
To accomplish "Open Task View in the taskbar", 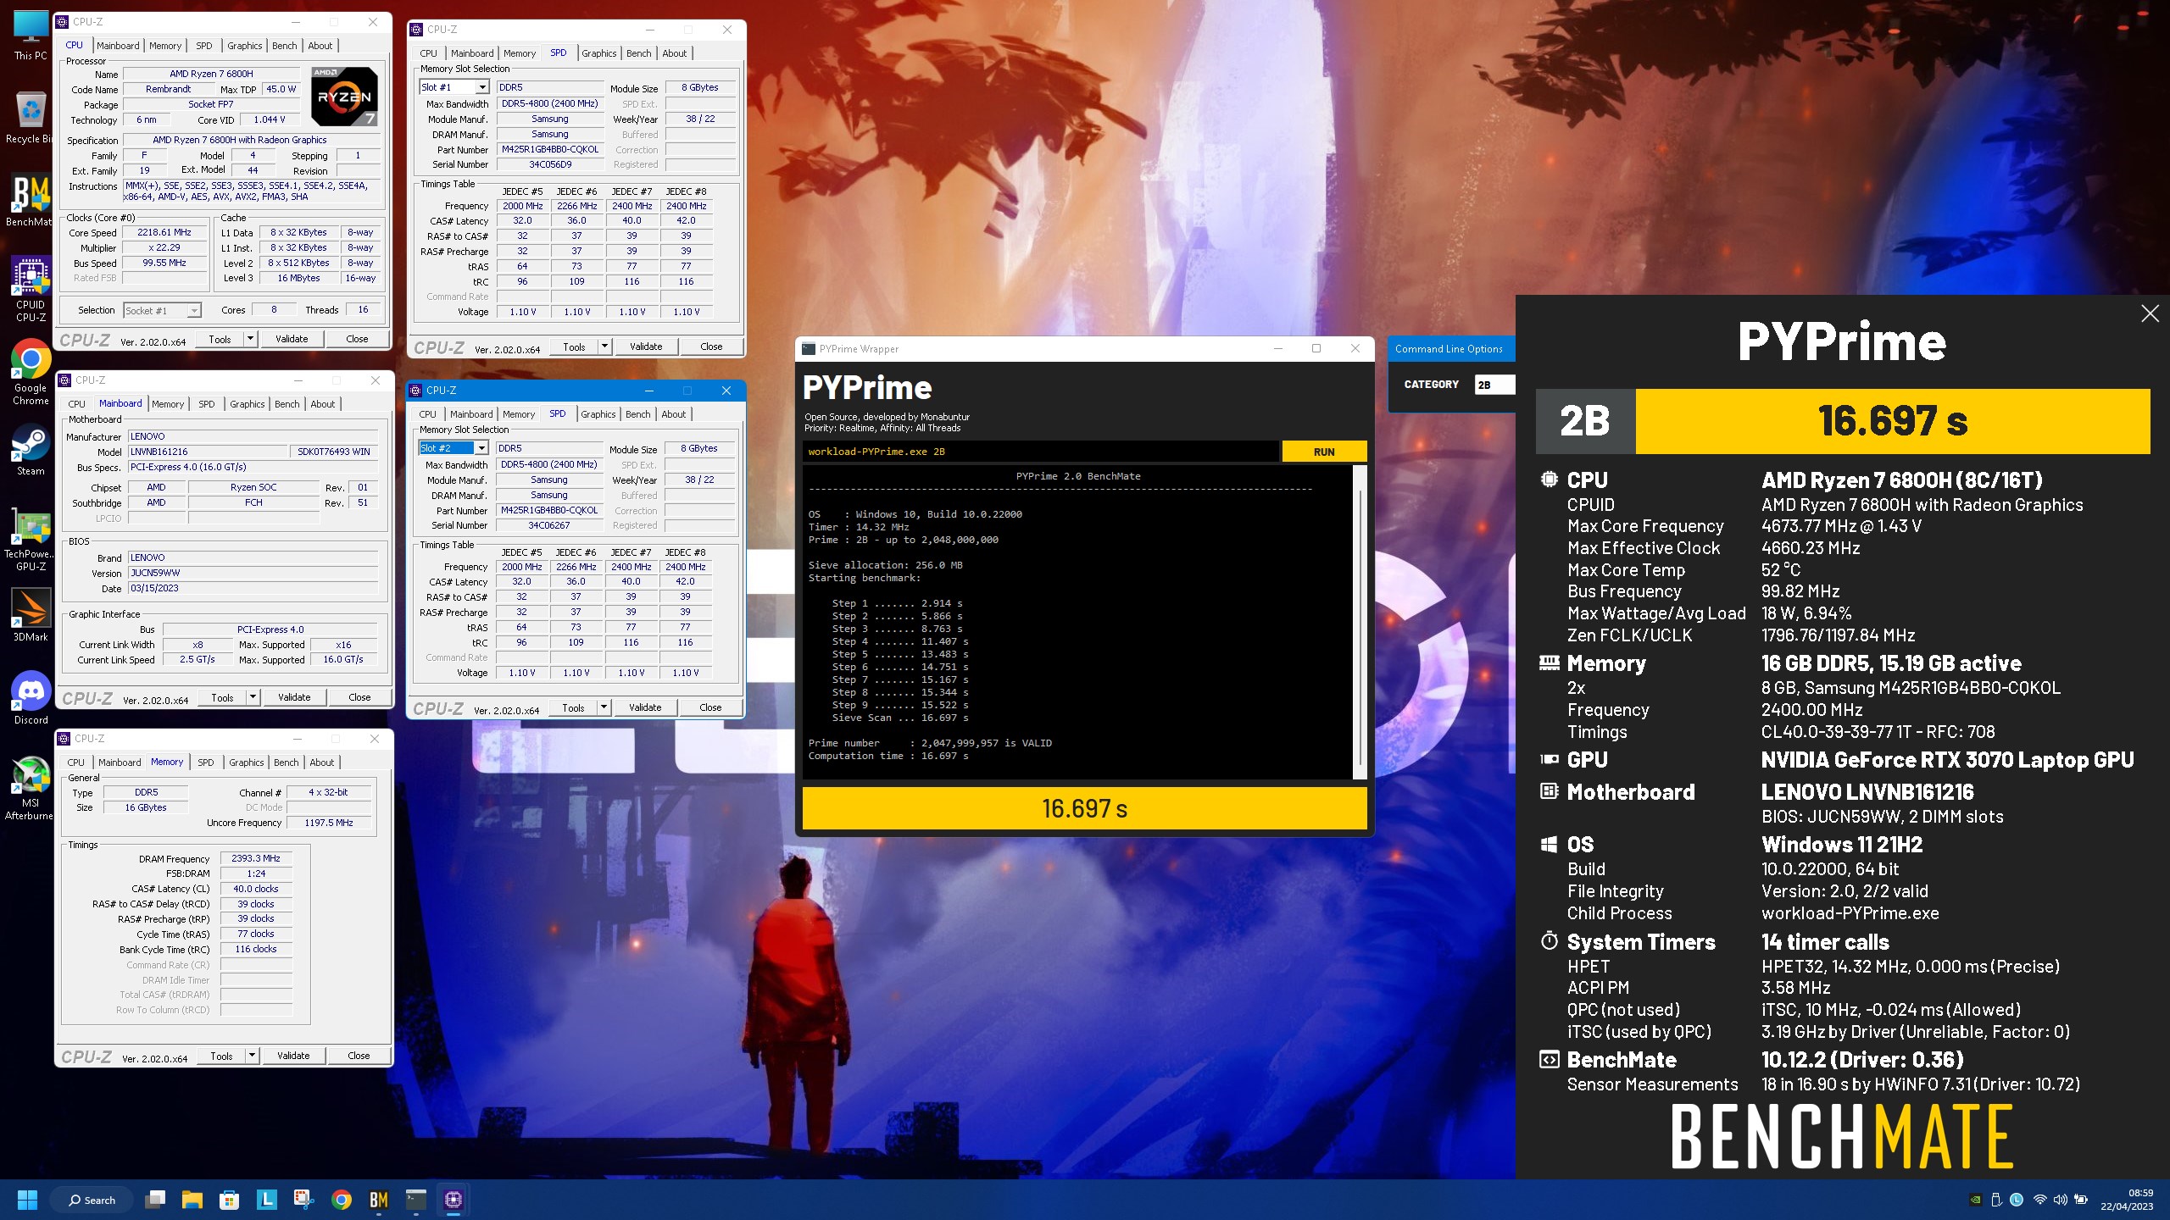I will [x=155, y=1200].
